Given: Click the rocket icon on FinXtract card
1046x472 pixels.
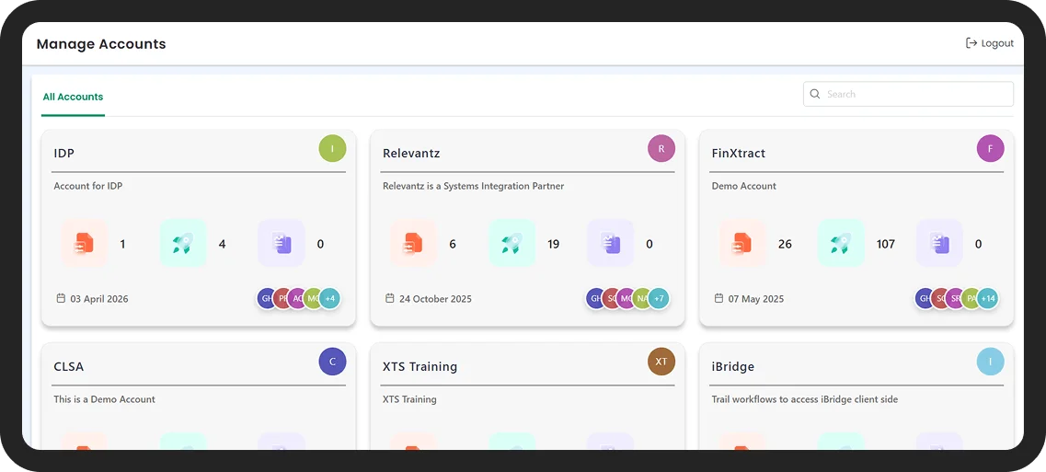Looking at the screenshot, I should point(841,244).
